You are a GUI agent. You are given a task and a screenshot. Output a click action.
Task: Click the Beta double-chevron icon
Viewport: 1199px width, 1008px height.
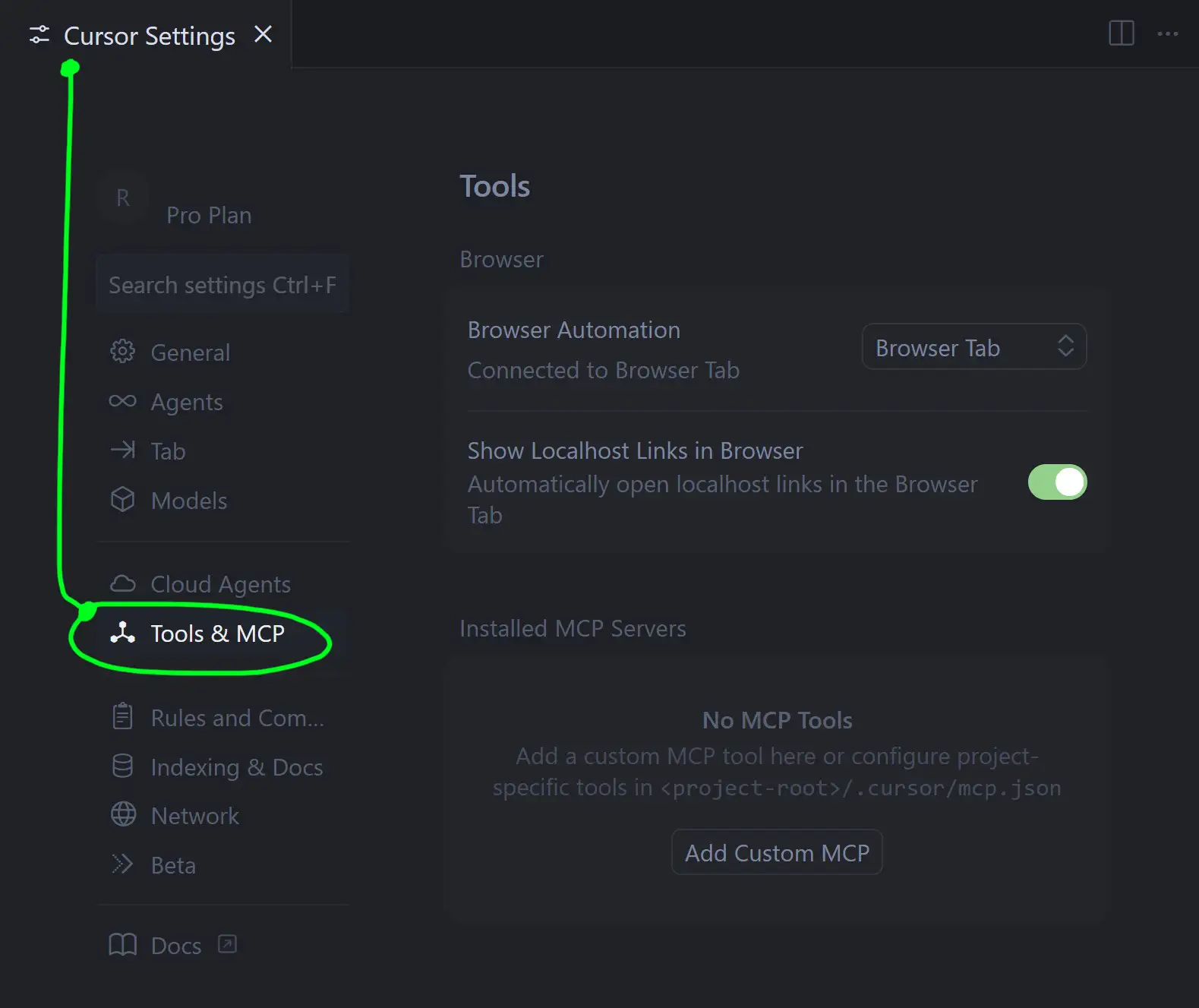pos(122,864)
